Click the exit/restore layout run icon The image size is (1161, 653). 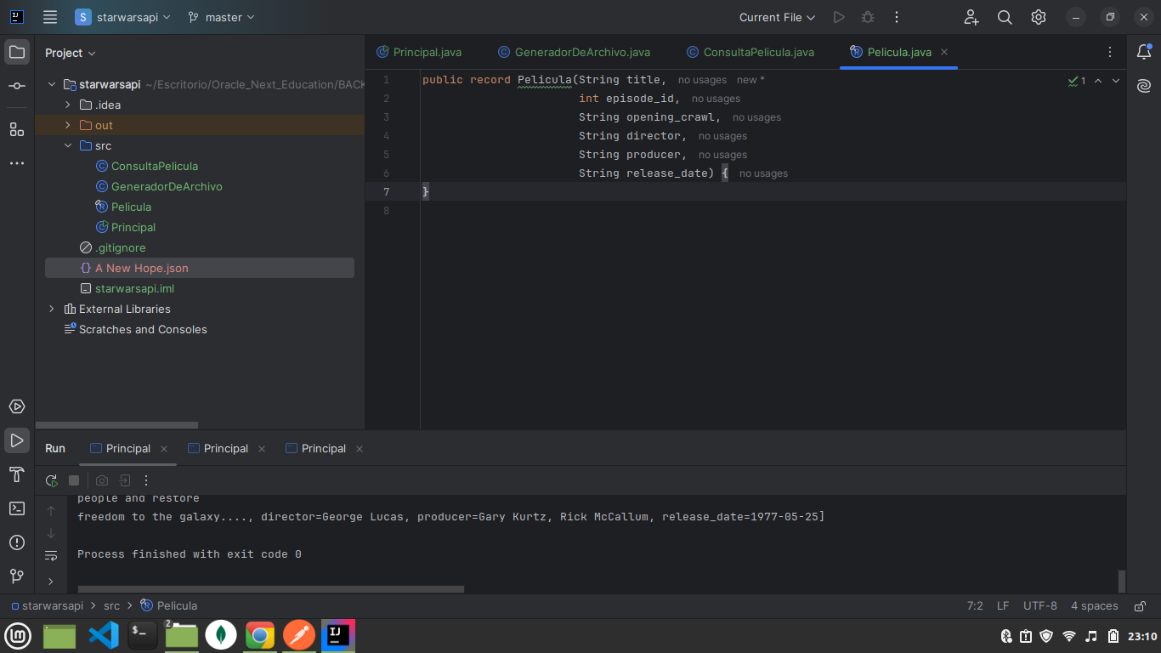(125, 480)
